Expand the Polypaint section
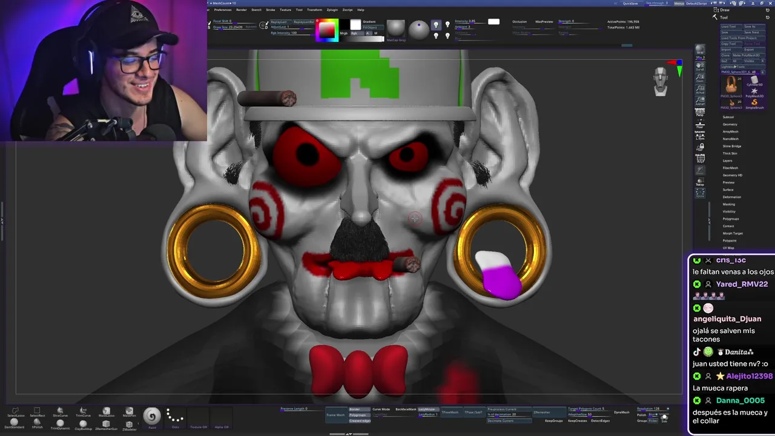The width and height of the screenshot is (775, 436). (x=730, y=240)
